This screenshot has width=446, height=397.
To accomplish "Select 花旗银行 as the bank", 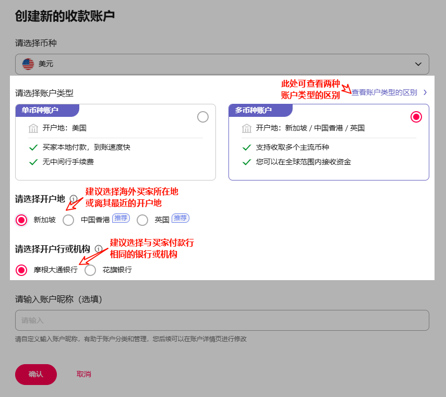I will click(90, 270).
